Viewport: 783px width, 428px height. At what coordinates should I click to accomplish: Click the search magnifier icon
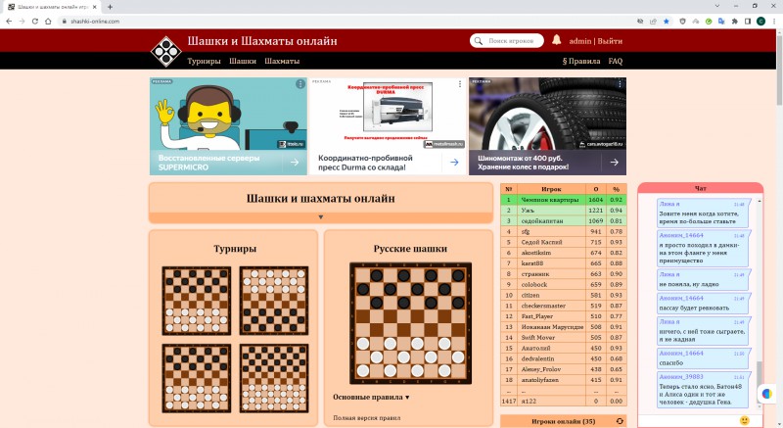tap(479, 41)
